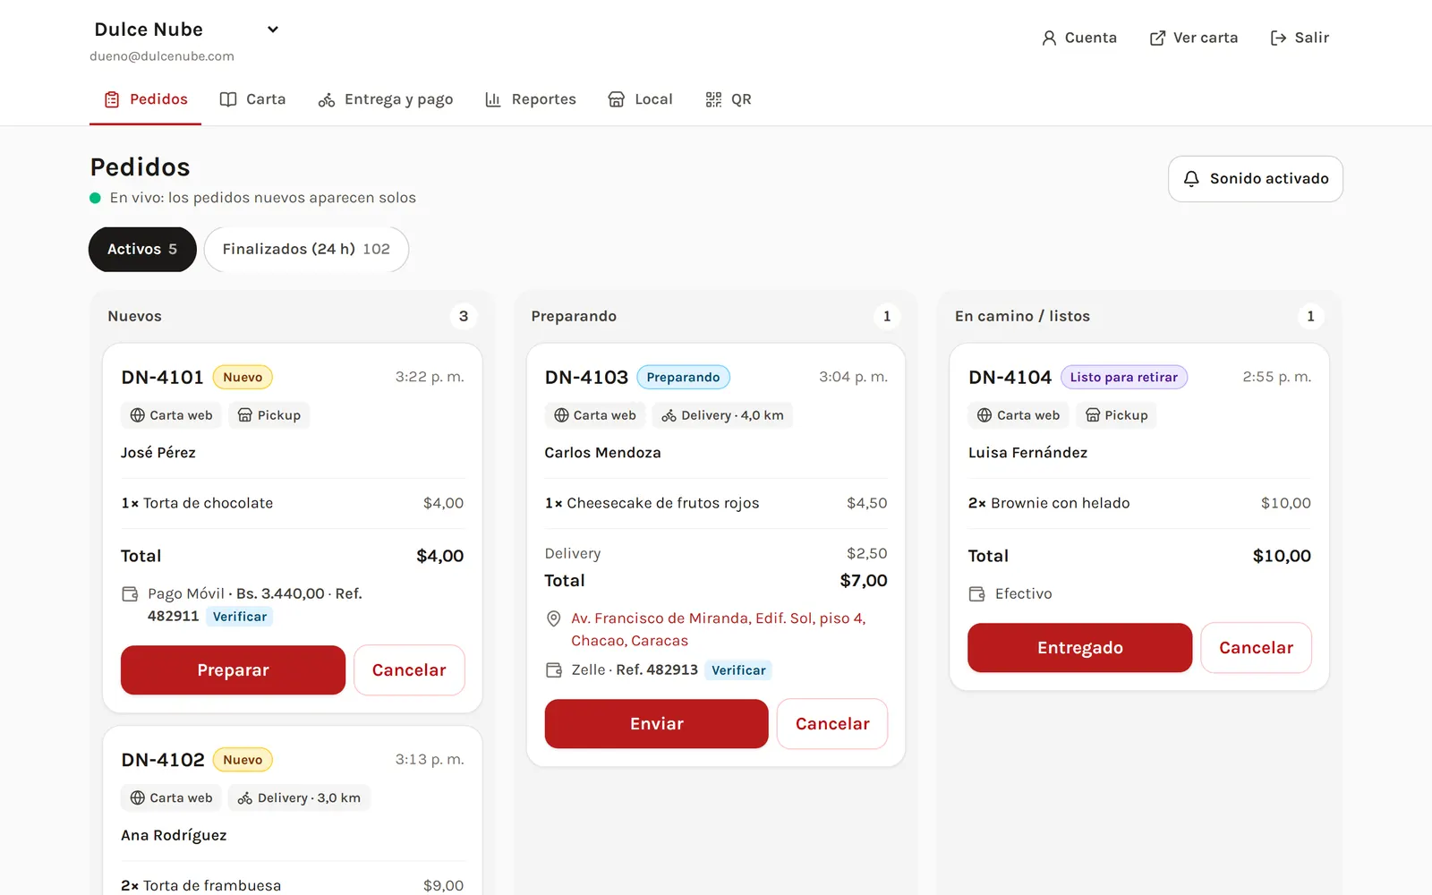Screen dimensions: 1432x895
Task: Click the storefront icon on Local tab
Action: tap(617, 99)
